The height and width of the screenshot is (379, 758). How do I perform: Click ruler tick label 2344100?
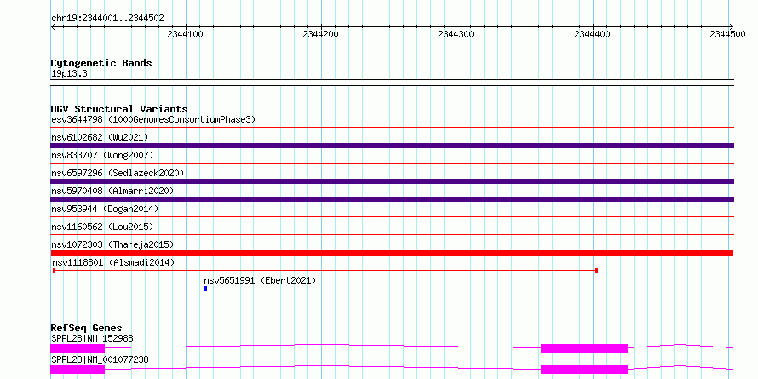[x=185, y=34]
